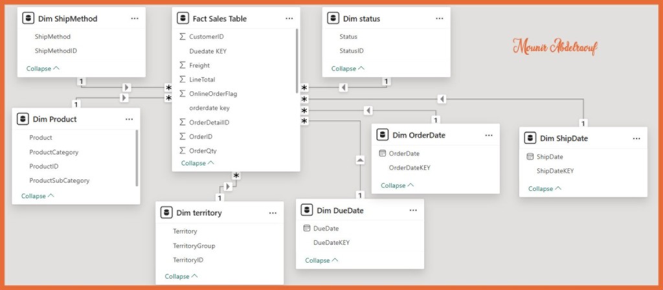Click the Dim ShipMethod table database icon

28,19
